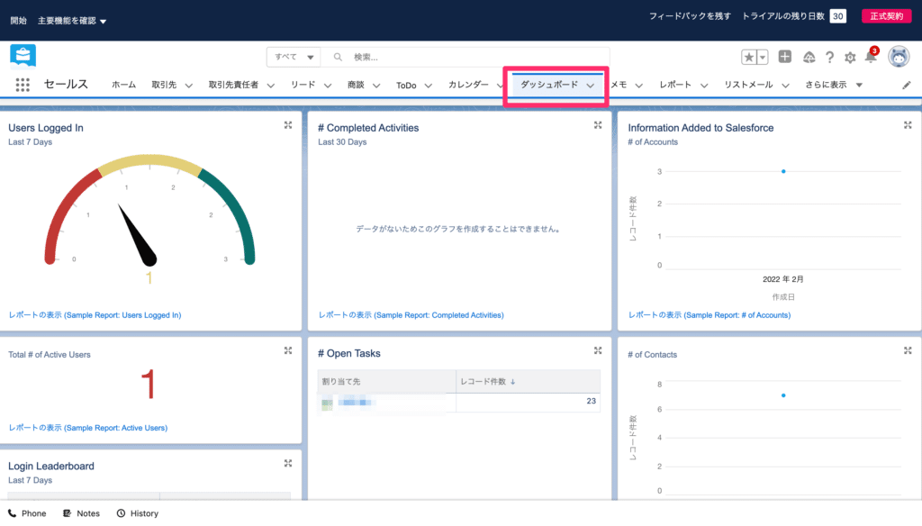Open the リストメール tab chevron menu
The height and width of the screenshot is (526, 922).
click(x=785, y=86)
